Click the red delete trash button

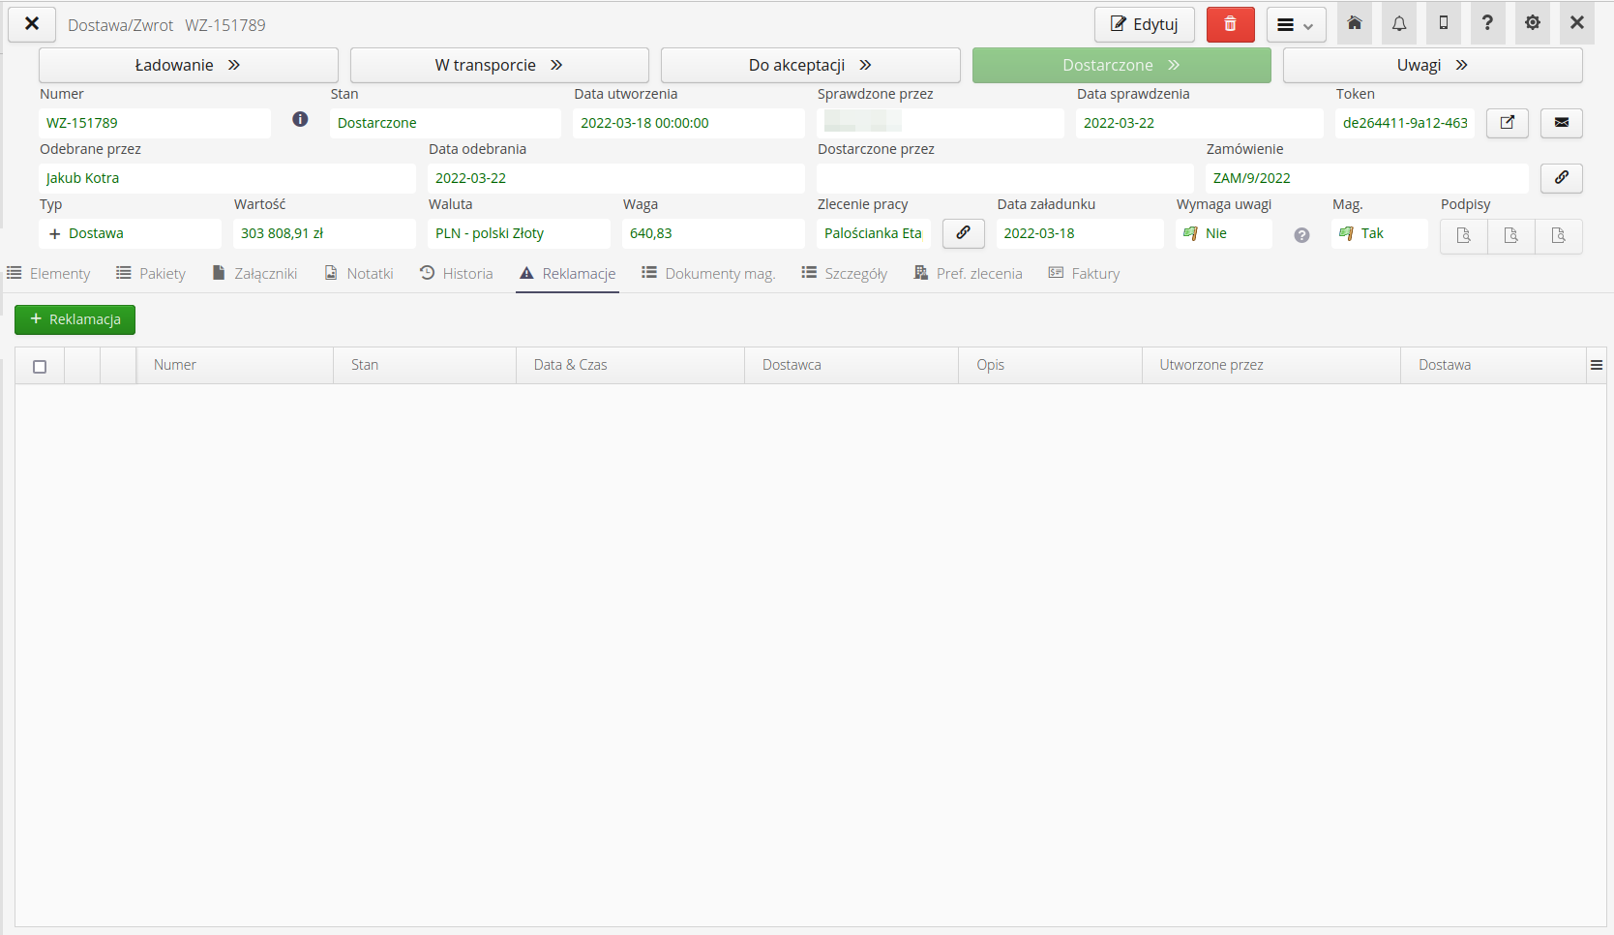click(x=1230, y=24)
